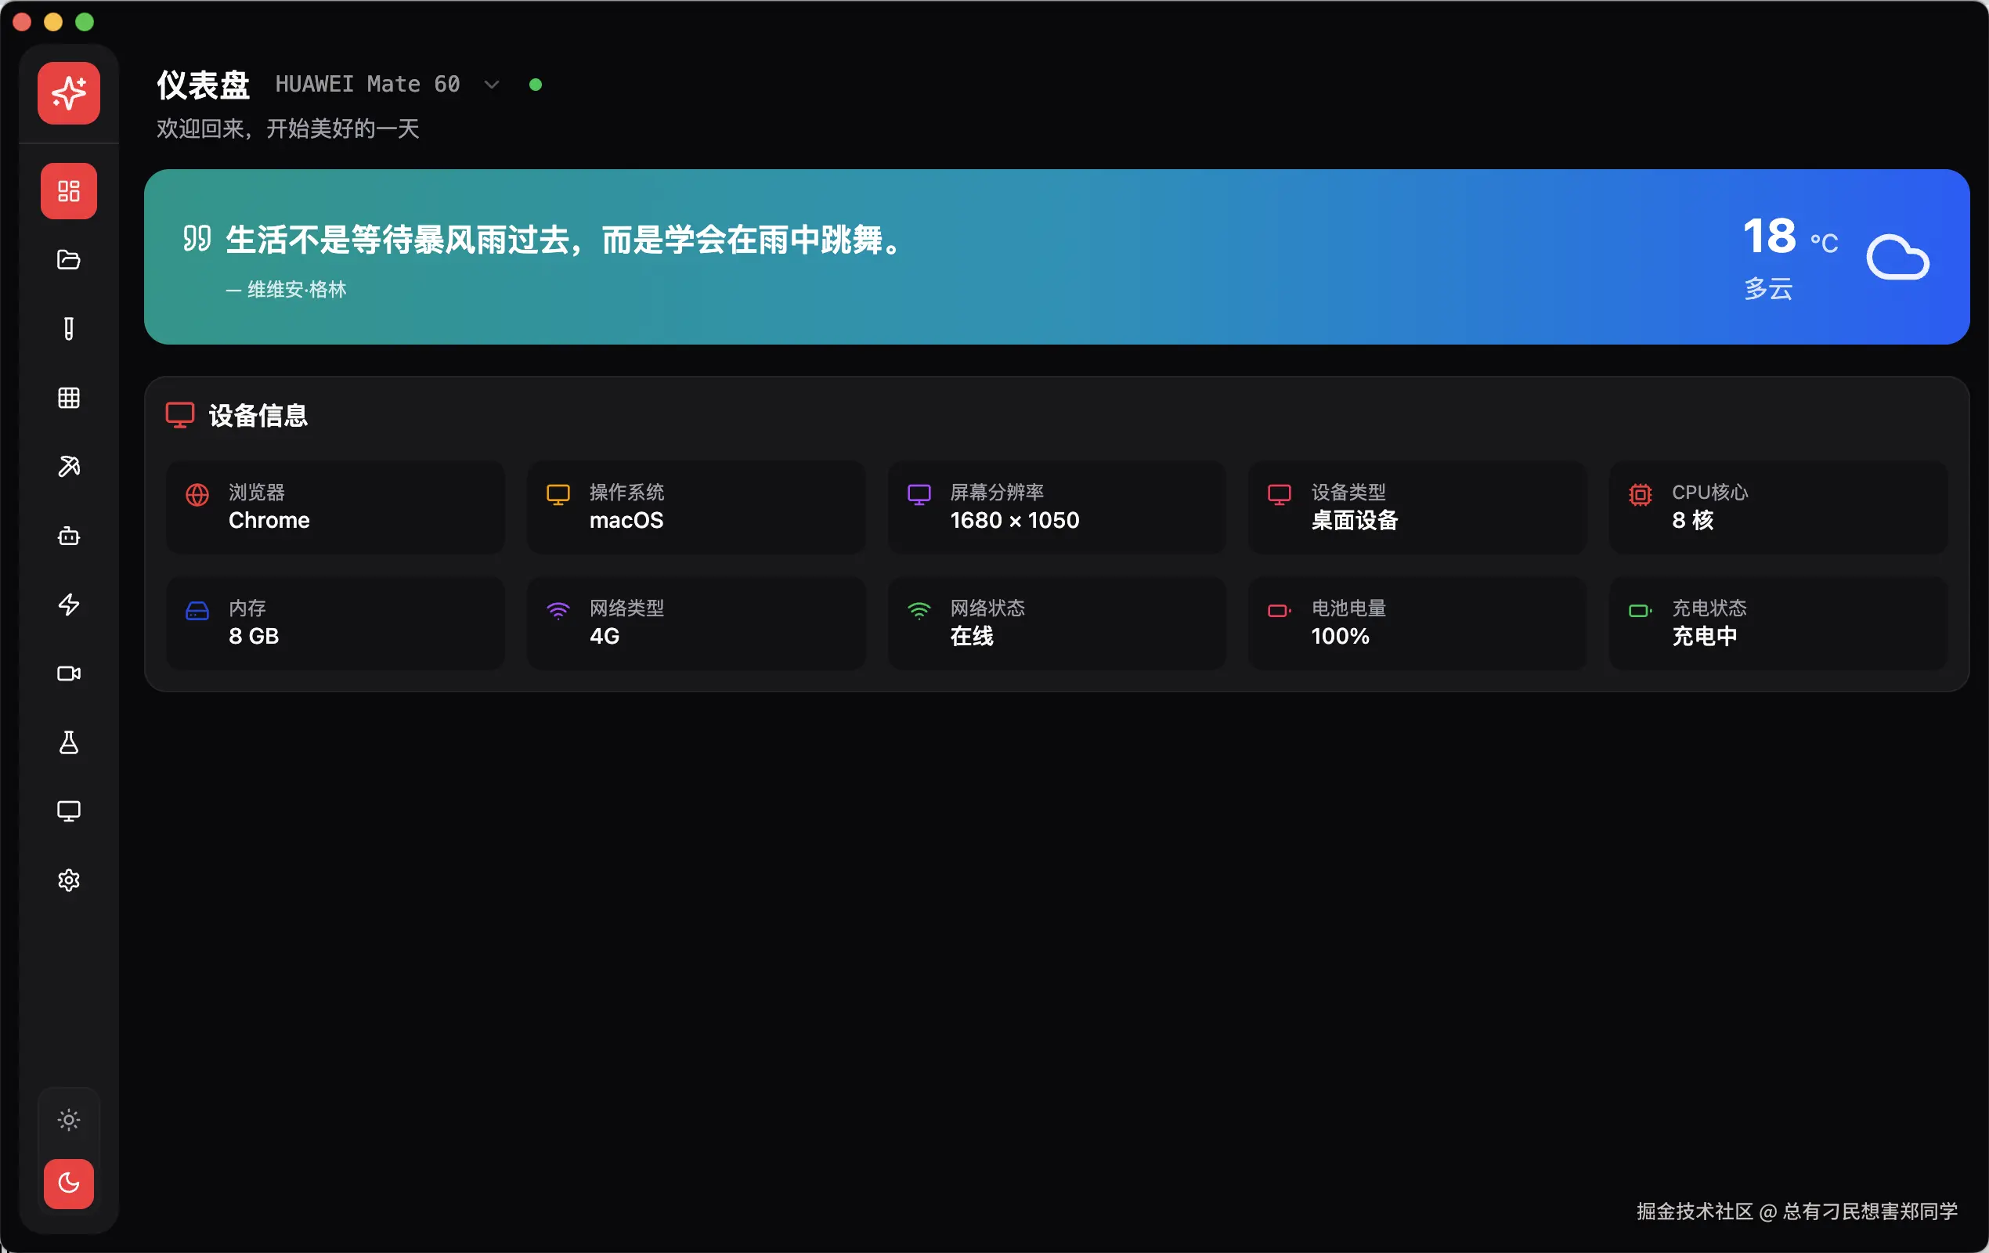Open the folder icon in sidebar
This screenshot has width=1989, height=1253.
pos(69,260)
